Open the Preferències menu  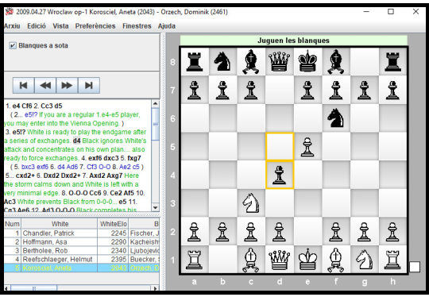95,26
